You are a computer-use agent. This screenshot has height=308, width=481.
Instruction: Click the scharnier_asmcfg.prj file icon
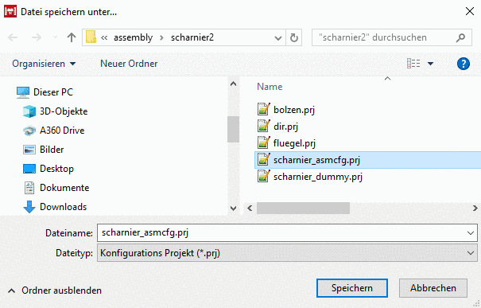pyautogui.click(x=264, y=159)
